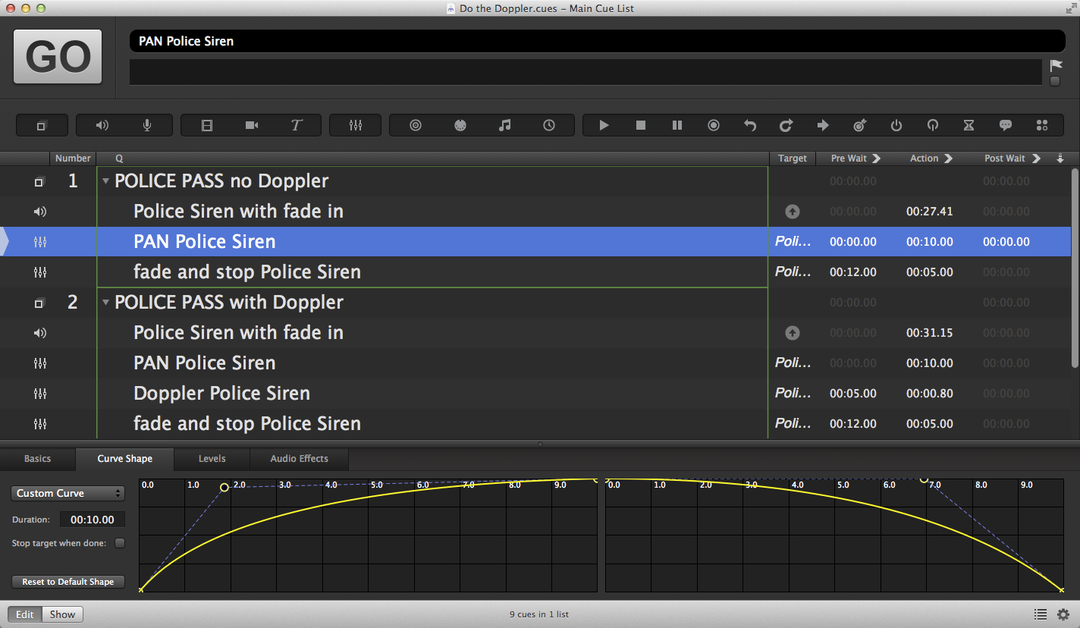Collapse the POLICE PASS with Doppler group
The image size is (1080, 628).
[106, 303]
